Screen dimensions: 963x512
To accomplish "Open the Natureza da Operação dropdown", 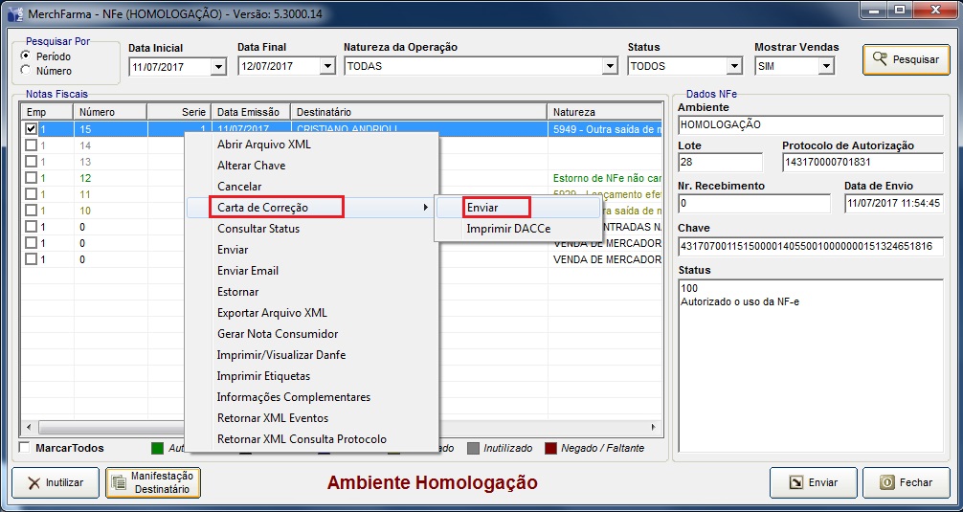I will point(610,67).
